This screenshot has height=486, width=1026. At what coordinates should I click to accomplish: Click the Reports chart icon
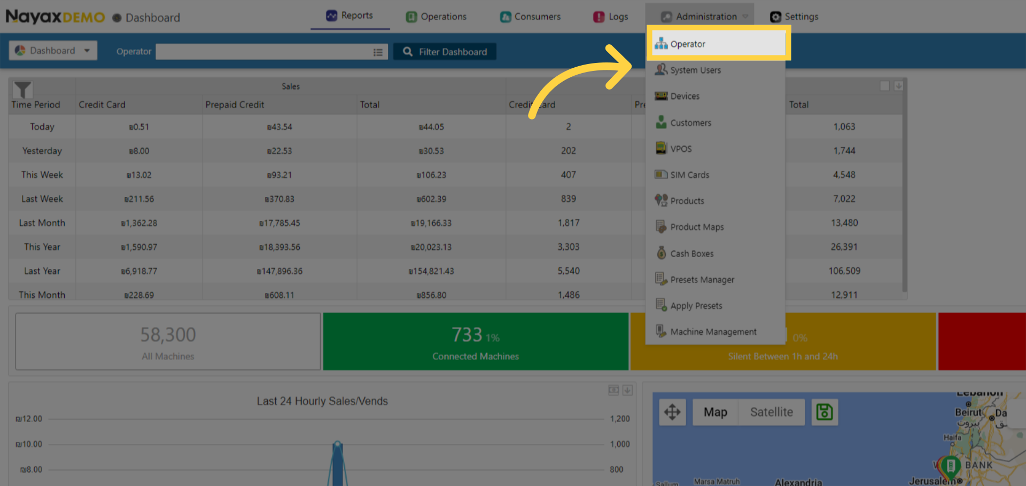coord(332,15)
